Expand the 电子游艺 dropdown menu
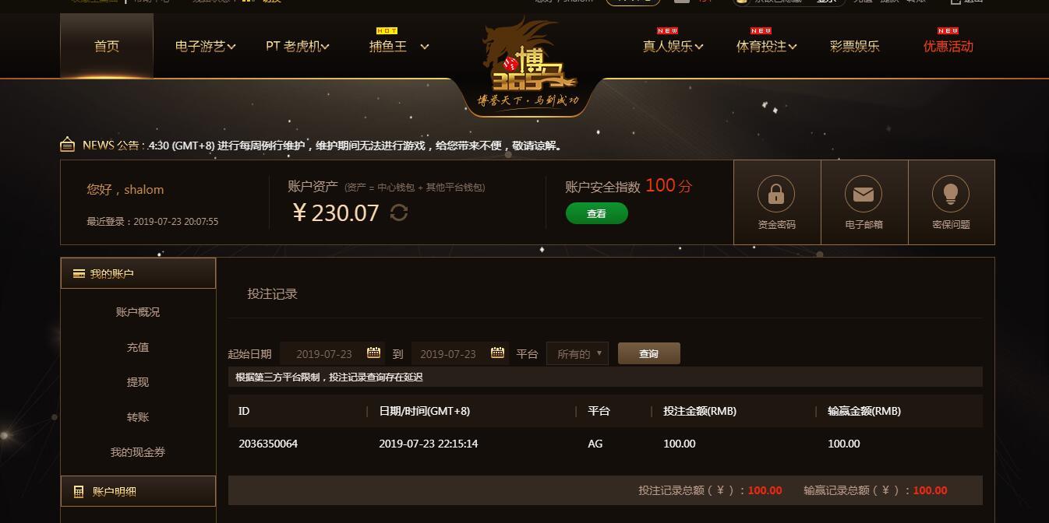Image resolution: width=1049 pixels, height=523 pixels. [206, 46]
